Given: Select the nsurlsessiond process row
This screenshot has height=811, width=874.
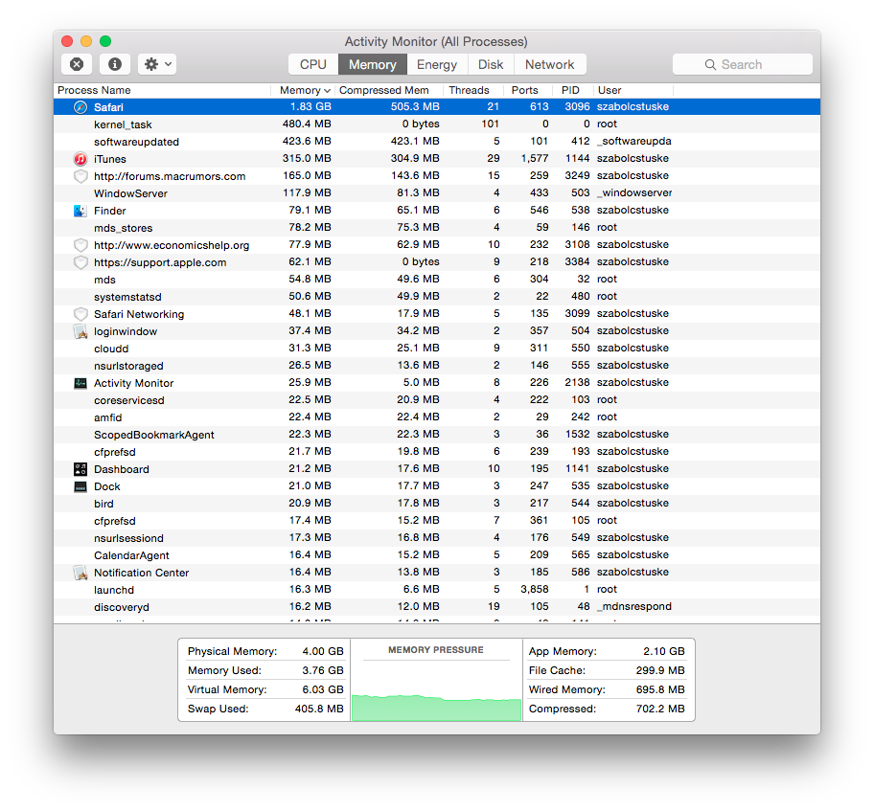Looking at the screenshot, I should click(x=437, y=538).
